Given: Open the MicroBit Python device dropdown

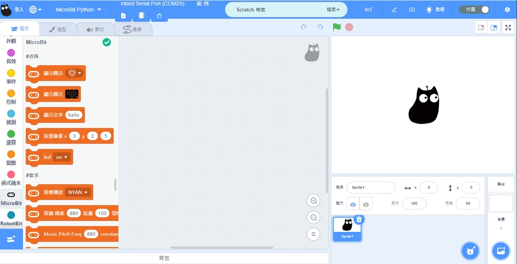Looking at the screenshot, I should pyautogui.click(x=78, y=10).
